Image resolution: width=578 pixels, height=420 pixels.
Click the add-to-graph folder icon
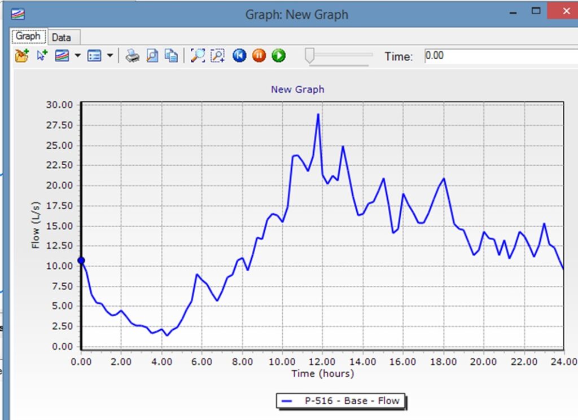pyautogui.click(x=21, y=56)
